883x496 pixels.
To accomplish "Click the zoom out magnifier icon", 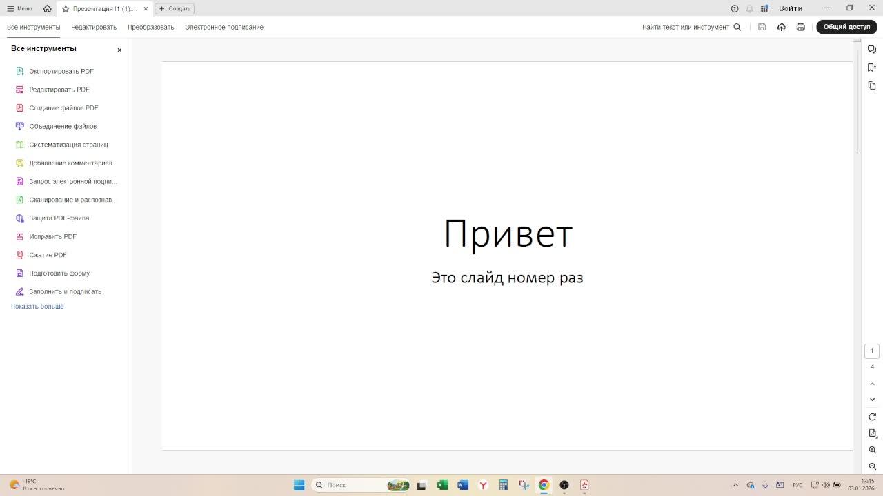I will (x=872, y=466).
